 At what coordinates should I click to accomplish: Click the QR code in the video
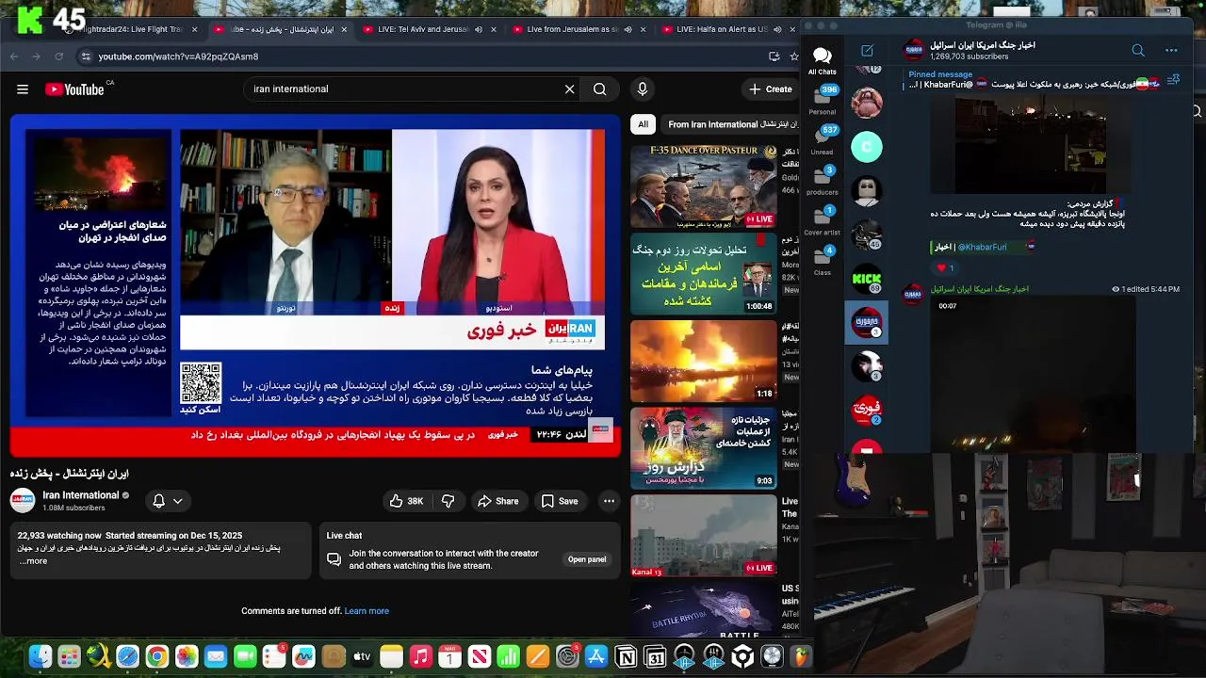point(201,383)
